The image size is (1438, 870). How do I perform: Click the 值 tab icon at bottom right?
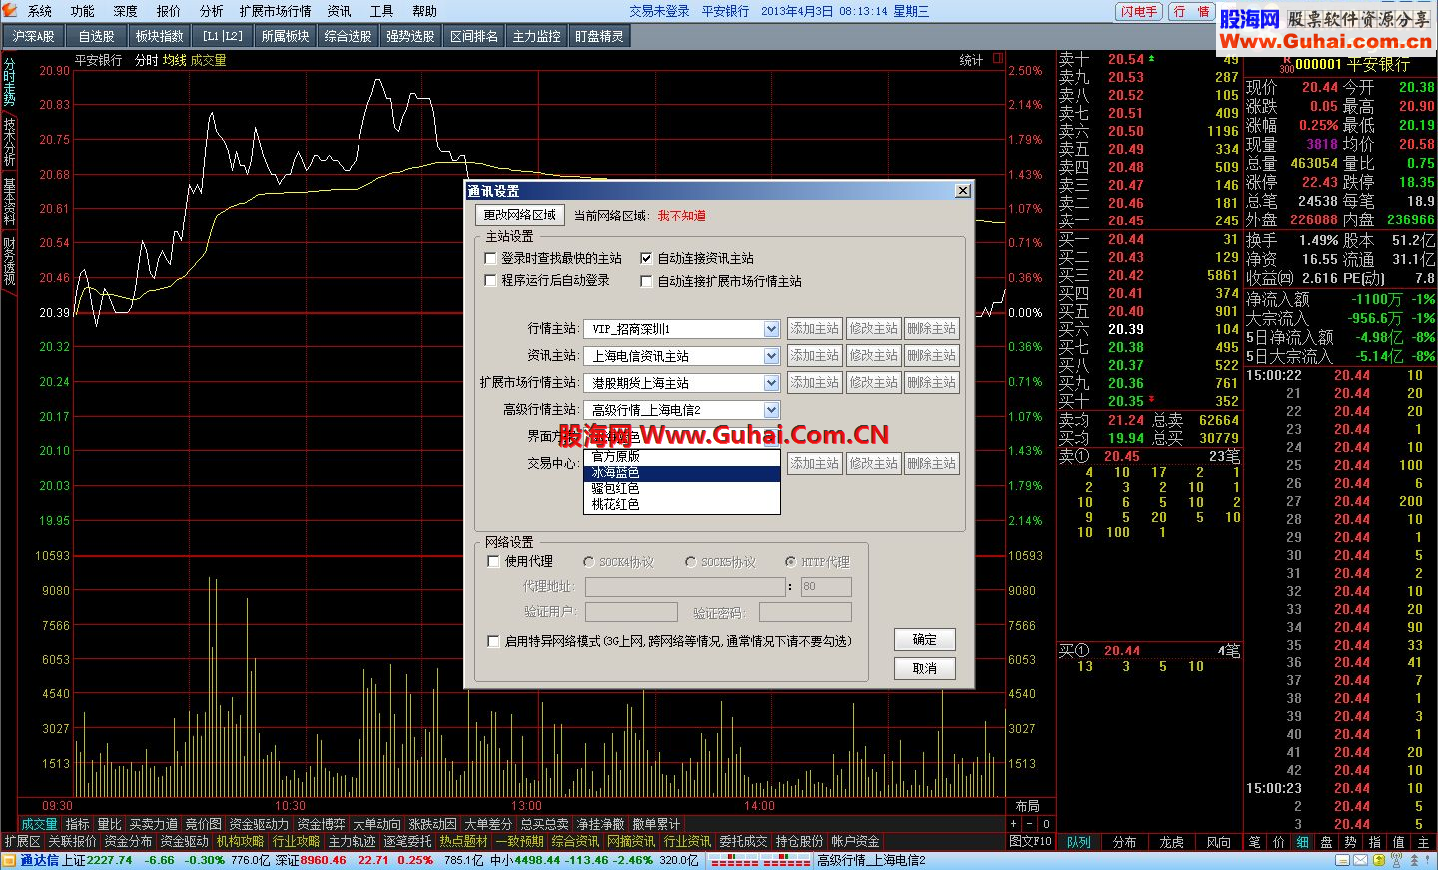[x=1399, y=842]
